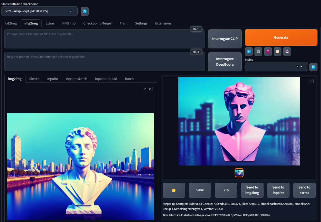This screenshot has height=222, width=321.
Task: Open the Styles dropdown arrow
Action: click(301, 67)
